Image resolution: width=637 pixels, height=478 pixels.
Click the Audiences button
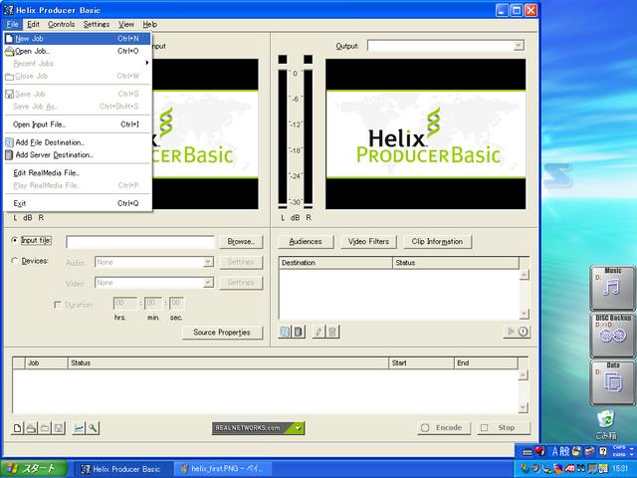tap(306, 241)
